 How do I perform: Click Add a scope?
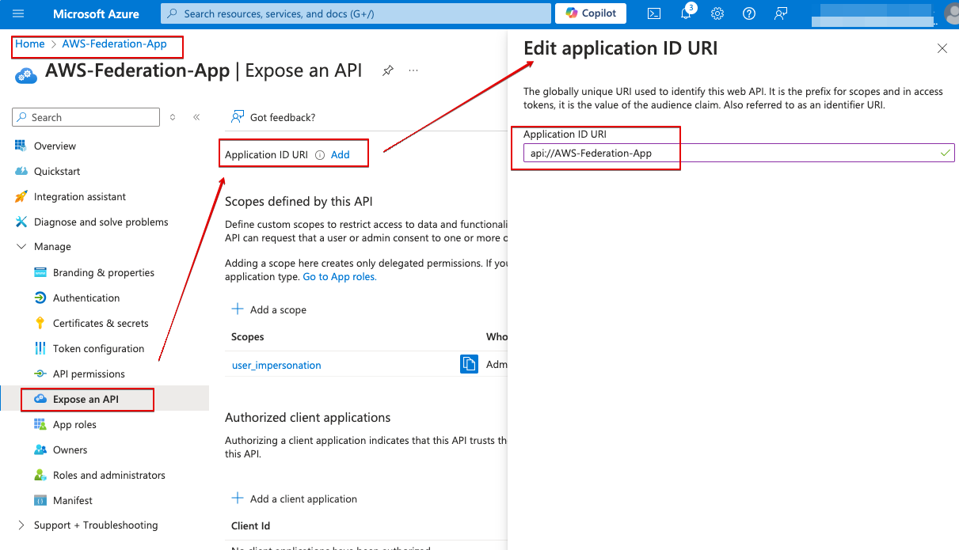point(269,309)
